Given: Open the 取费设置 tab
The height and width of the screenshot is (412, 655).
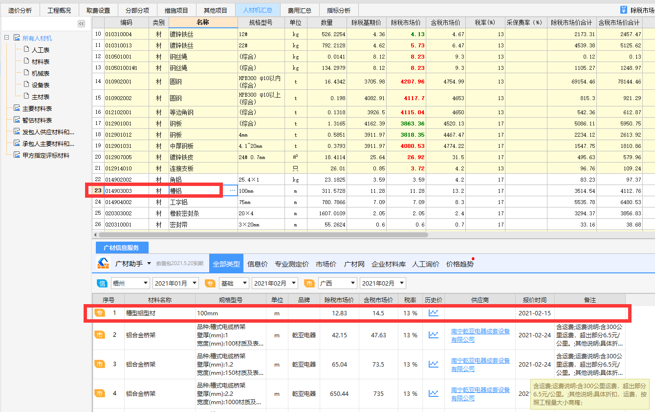Looking at the screenshot, I should 98,10.
